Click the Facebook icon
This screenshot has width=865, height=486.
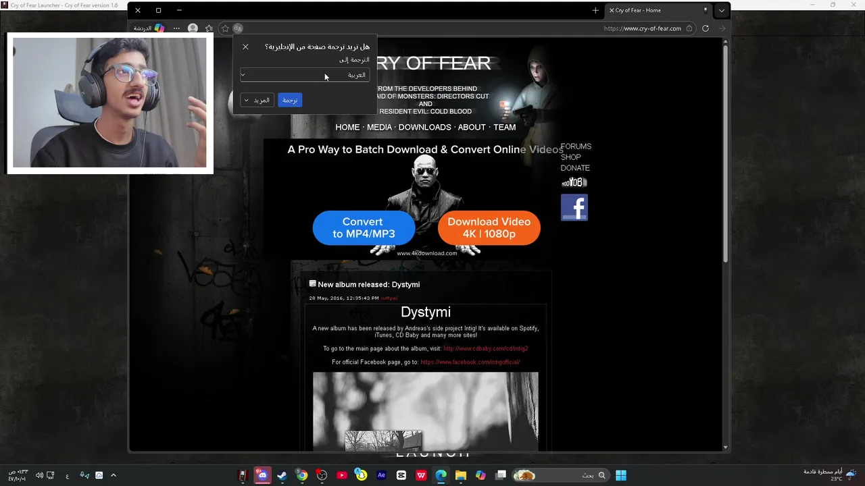click(574, 207)
